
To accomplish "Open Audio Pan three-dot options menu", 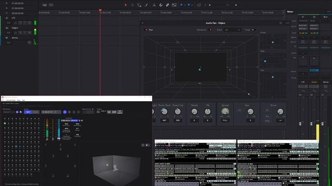I will 287,23.
